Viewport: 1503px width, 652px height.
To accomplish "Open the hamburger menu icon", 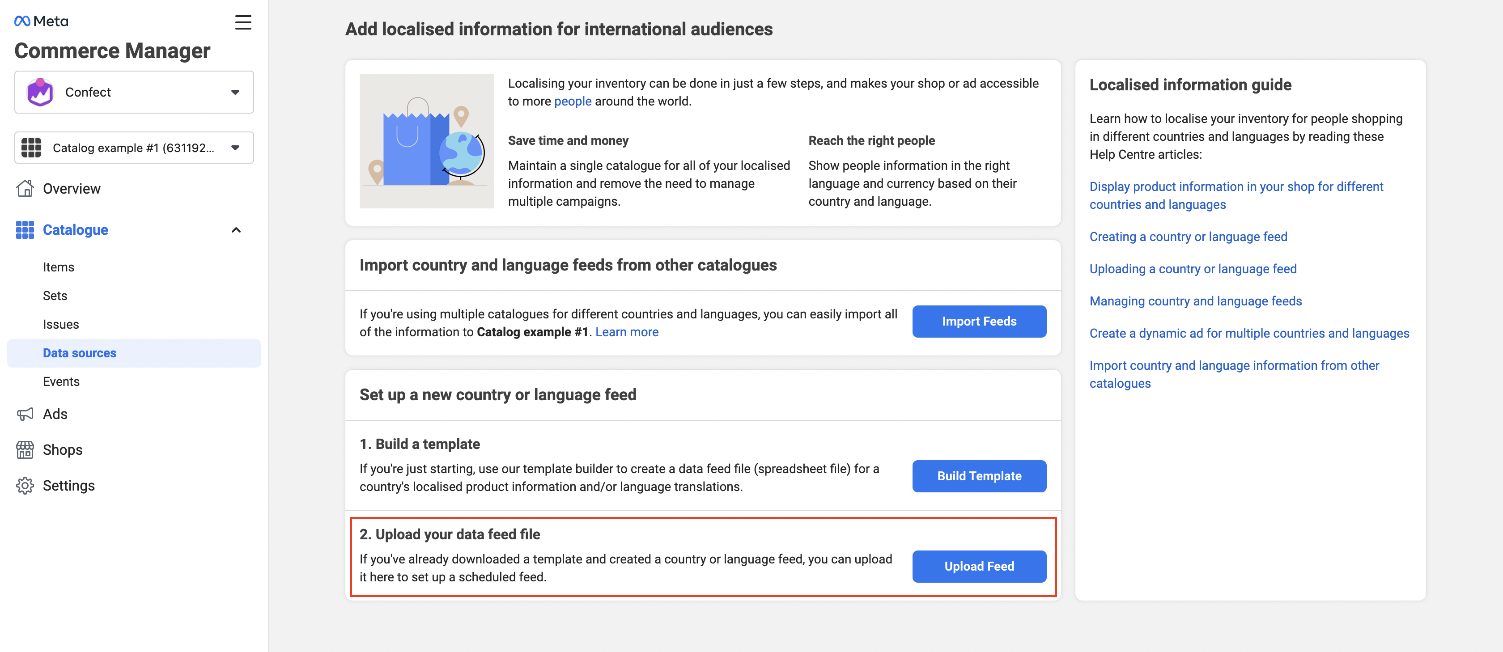I will pos(243,22).
